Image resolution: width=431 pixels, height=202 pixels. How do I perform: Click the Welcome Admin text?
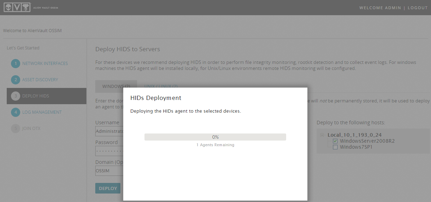tap(380, 8)
